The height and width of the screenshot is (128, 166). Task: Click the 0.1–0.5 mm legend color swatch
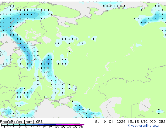pos(4,125)
